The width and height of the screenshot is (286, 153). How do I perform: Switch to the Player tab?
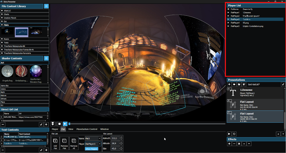click(55, 129)
